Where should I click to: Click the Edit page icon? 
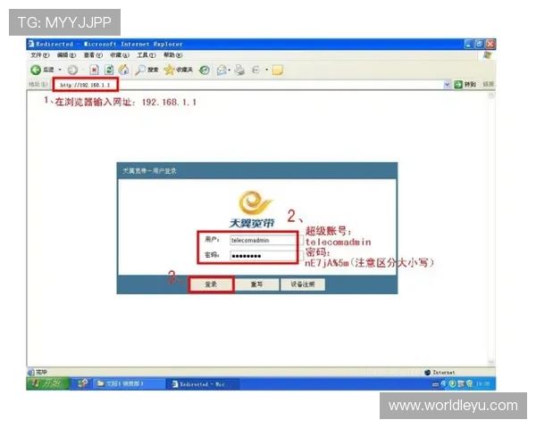coord(255,70)
